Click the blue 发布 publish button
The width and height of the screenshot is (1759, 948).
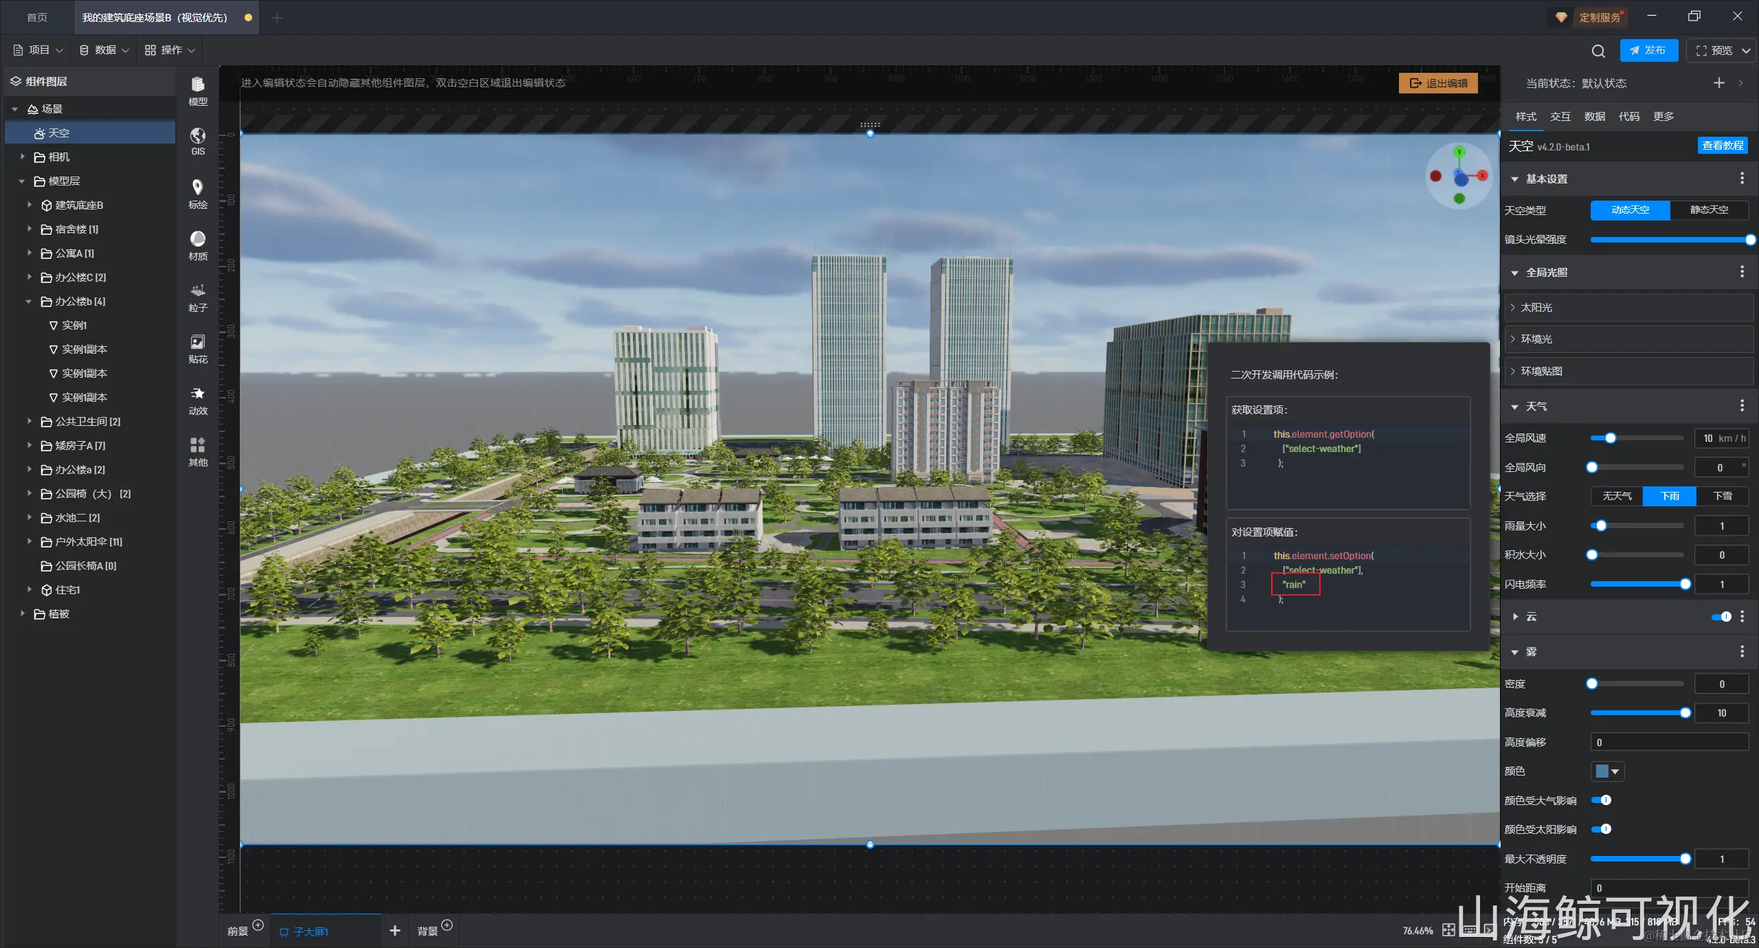tap(1648, 50)
